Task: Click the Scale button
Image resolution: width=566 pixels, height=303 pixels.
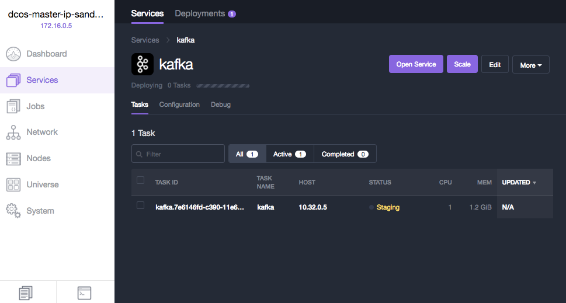Action: (462, 64)
